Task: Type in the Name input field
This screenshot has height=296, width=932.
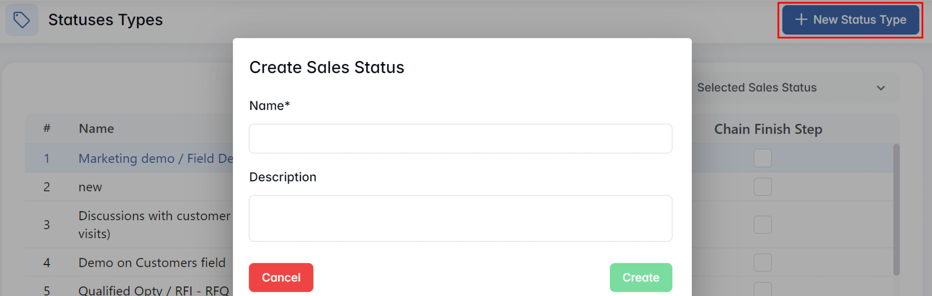Action: click(x=460, y=139)
